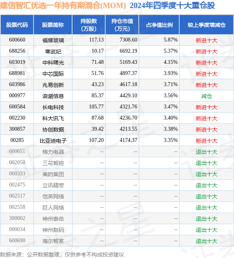Click market value 6692.19
The height and width of the screenshot is (258, 234).
coord(128,51)
